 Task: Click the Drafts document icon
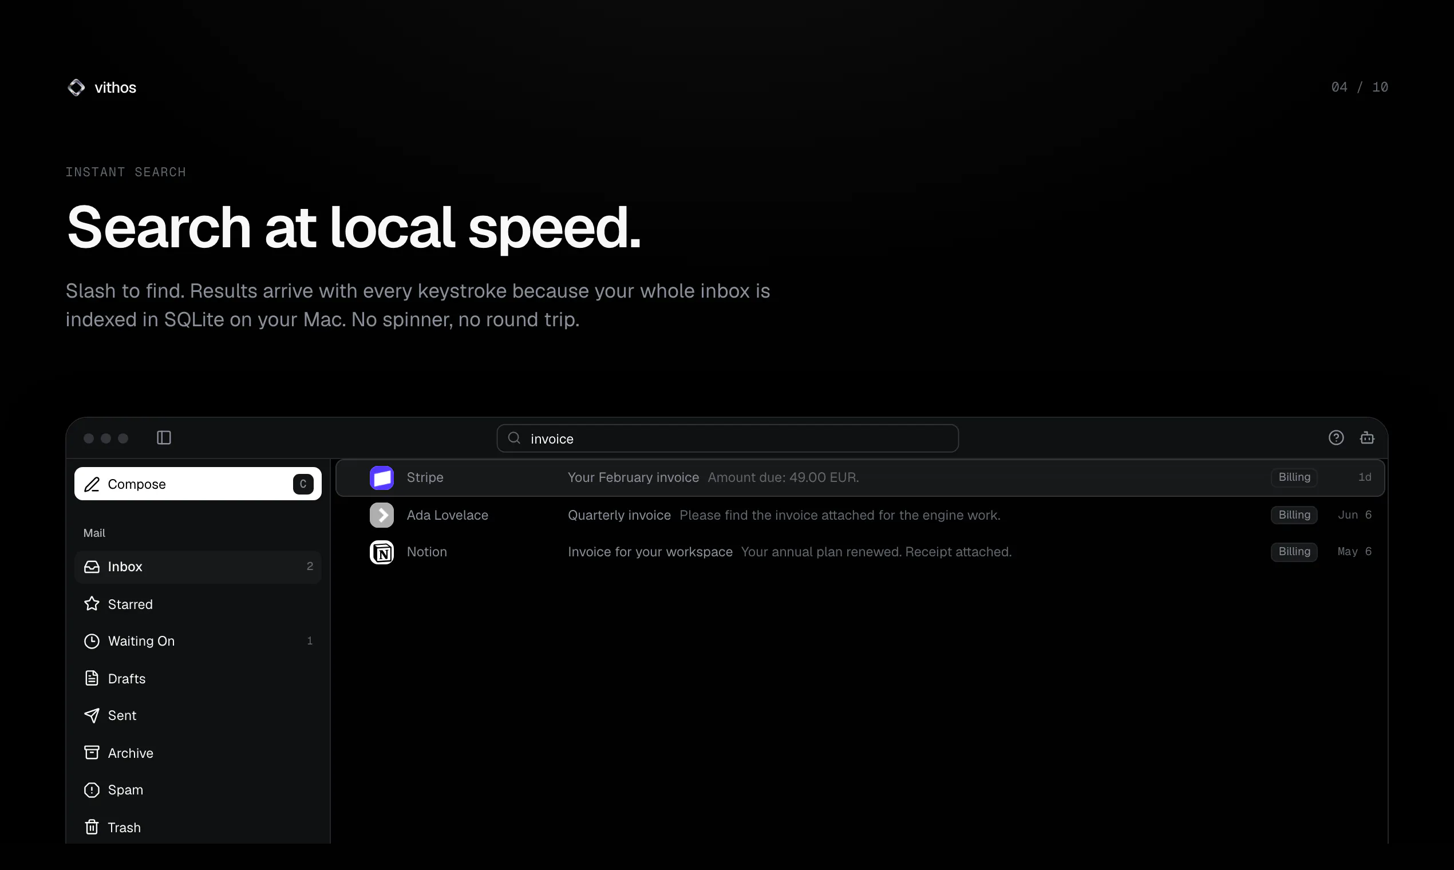(x=92, y=678)
